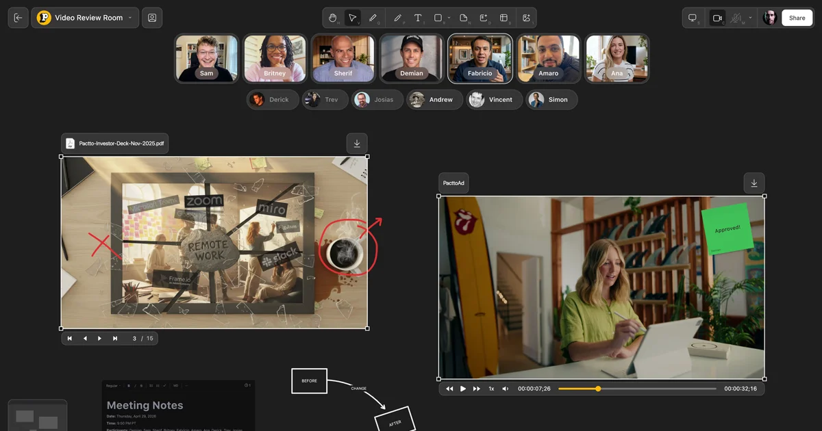Open the Regular text style dropdown in notes
Viewport: 822px width, 431px height.
click(113, 386)
